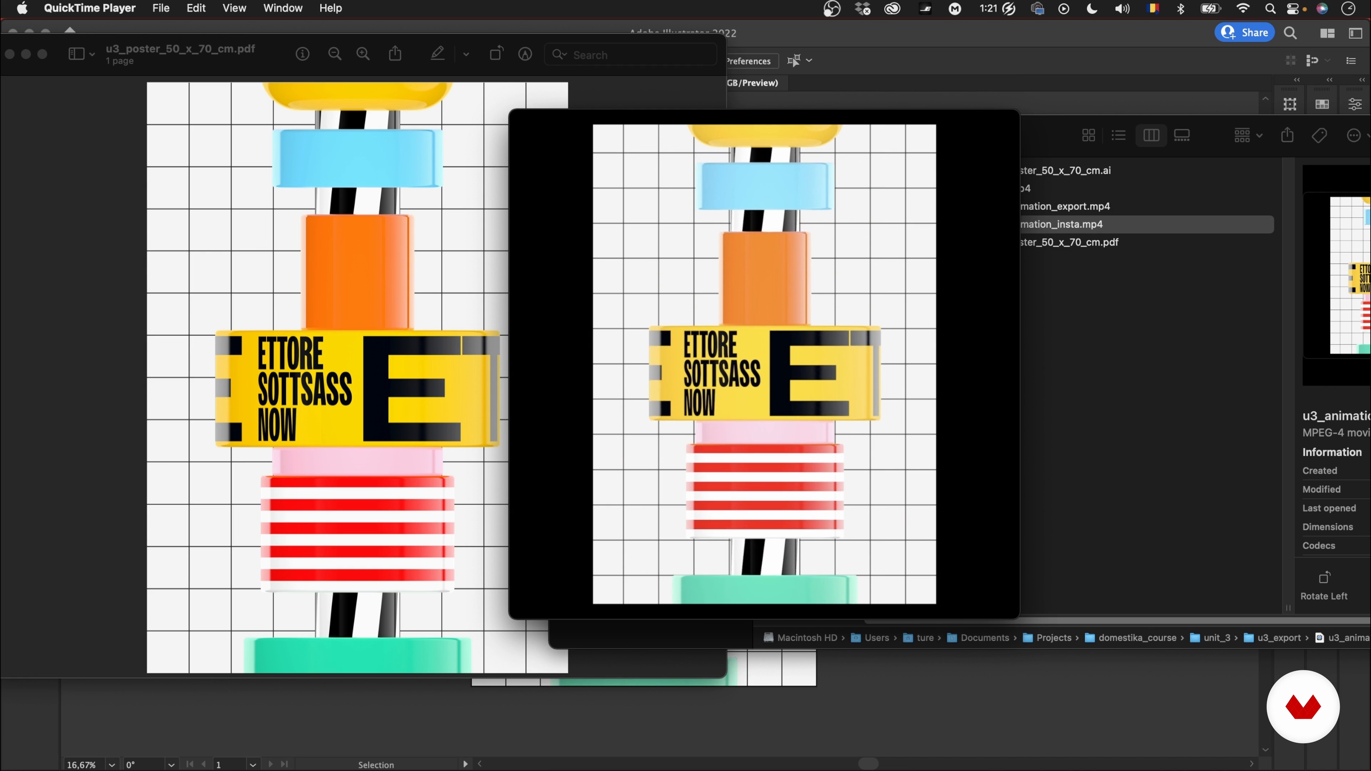The height and width of the screenshot is (771, 1371).
Task: Click the Finder share icon
Action: tap(1287, 135)
